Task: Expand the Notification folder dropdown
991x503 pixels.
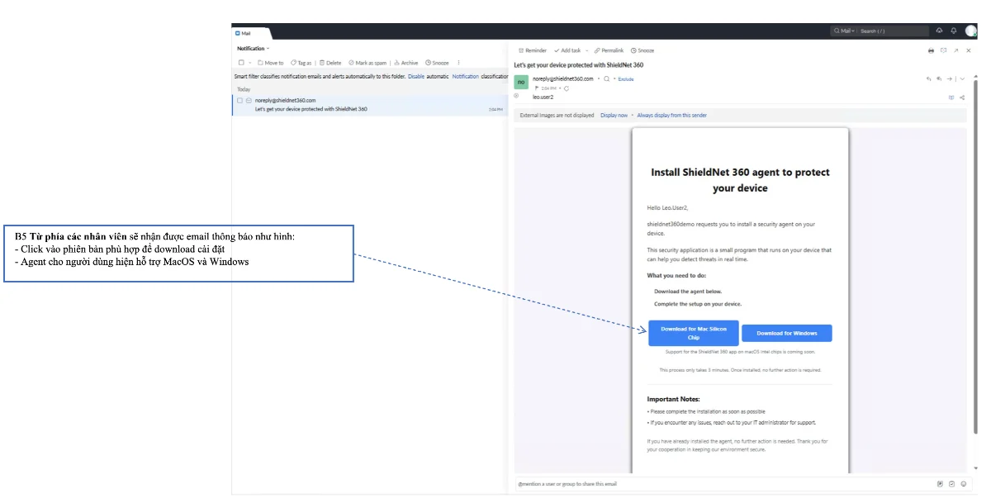Action: (x=268, y=49)
